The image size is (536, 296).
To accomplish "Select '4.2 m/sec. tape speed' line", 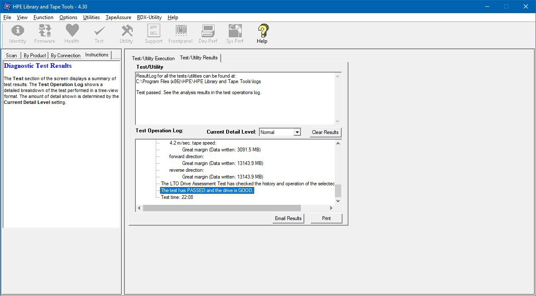I will coord(193,143).
